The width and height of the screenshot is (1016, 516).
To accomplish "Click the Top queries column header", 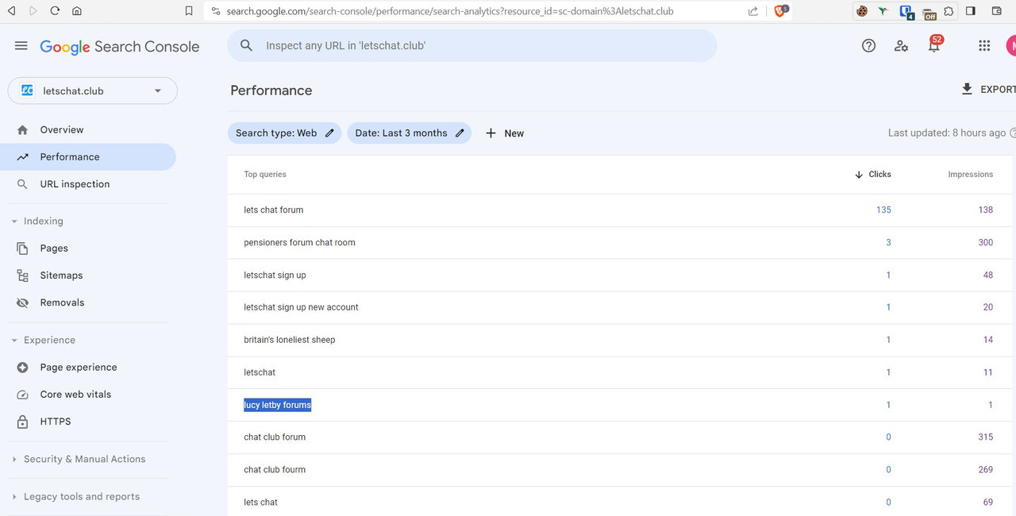I will (265, 174).
